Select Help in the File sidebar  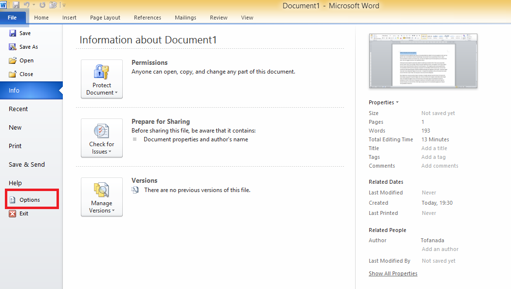click(15, 183)
